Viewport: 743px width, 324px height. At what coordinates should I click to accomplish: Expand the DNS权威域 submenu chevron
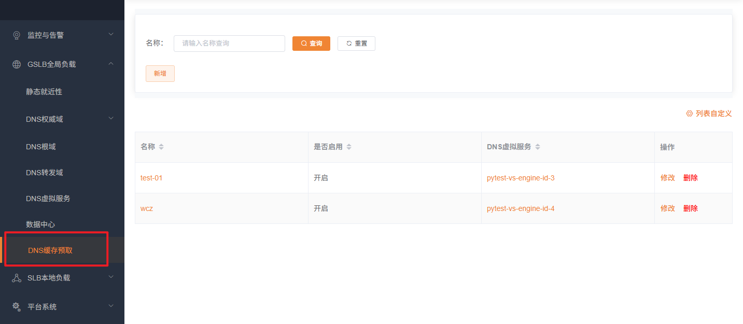coord(110,118)
